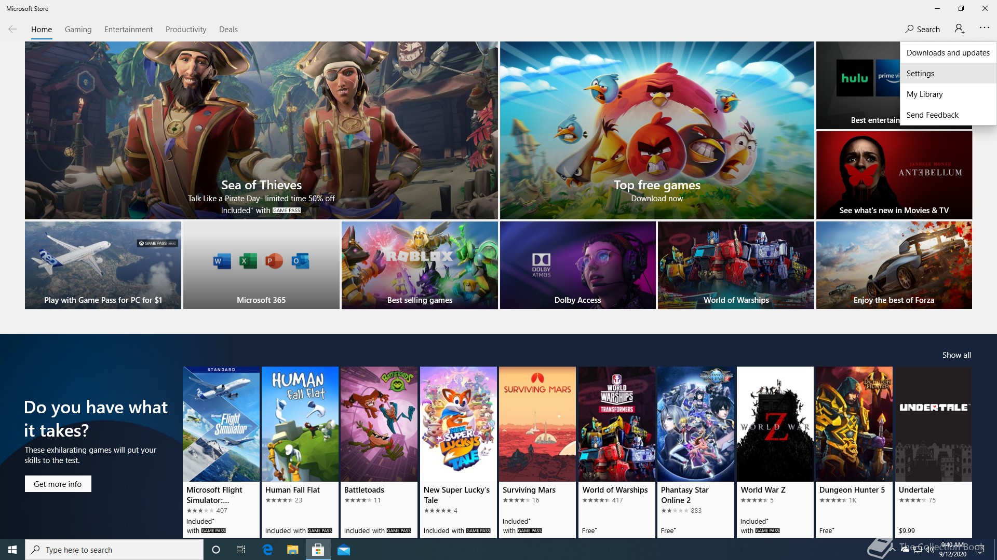Open File Explorer from taskbar

point(292,550)
